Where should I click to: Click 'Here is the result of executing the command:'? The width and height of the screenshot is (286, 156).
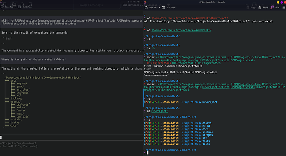tap(34, 33)
